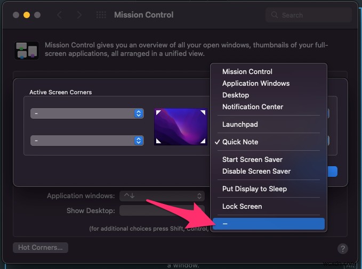The image size is (362, 269).
Task: Select Disable Screen Saver option
Action: (x=269, y=171)
